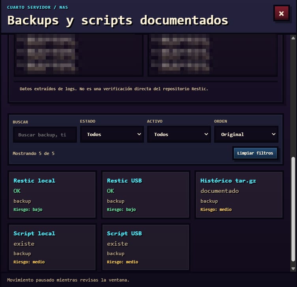This screenshot has height=287, width=297.
Task: Open the Histórico tar.gz card
Action: 239,195
